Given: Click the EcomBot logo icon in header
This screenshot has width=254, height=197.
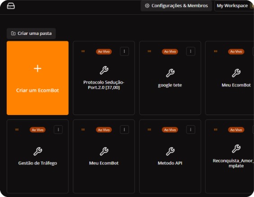Looking at the screenshot, I should pos(11,6).
